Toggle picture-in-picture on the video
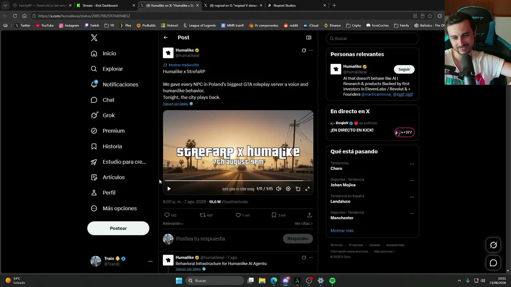This screenshot has width=511, height=287. [x=298, y=189]
